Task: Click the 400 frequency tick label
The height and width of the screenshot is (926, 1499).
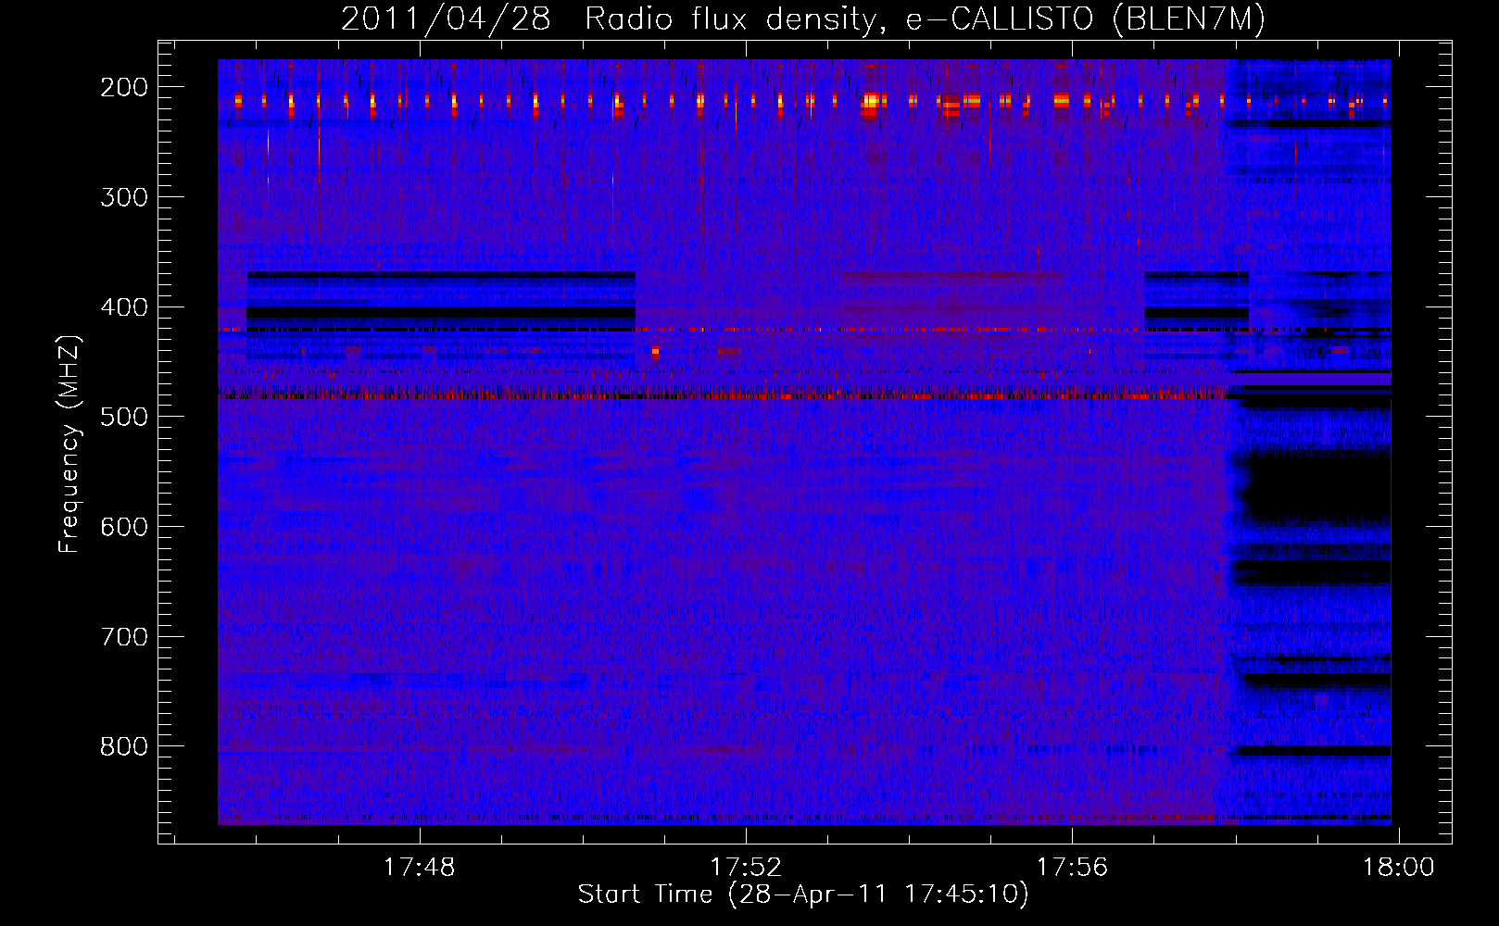Action: pyautogui.click(x=123, y=307)
